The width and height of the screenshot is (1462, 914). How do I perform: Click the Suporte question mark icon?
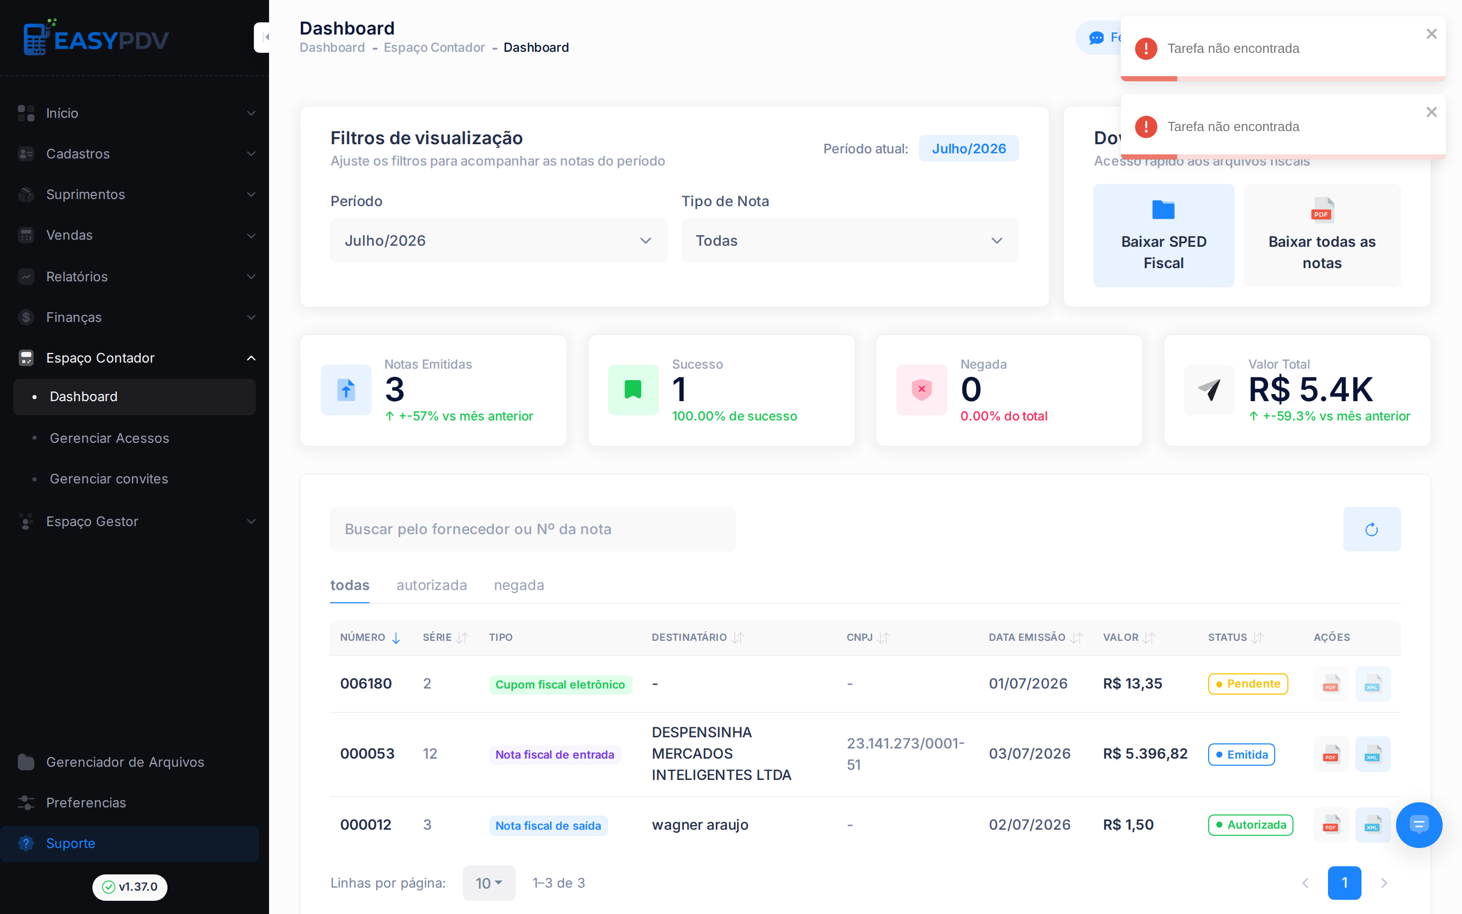coord(26,843)
